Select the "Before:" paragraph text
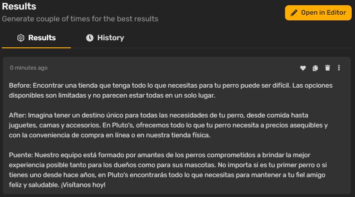The width and height of the screenshot is (355, 197). tap(171, 90)
